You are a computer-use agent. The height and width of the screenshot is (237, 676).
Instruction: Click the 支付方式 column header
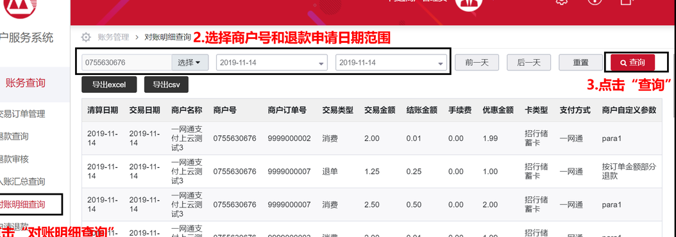[575, 110]
